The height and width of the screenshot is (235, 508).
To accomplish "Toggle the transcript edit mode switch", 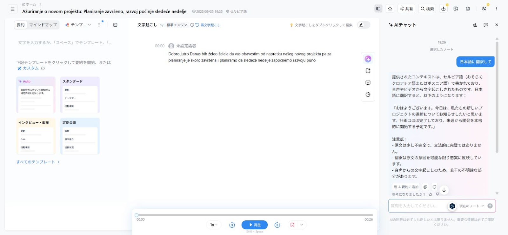I will click(x=363, y=25).
